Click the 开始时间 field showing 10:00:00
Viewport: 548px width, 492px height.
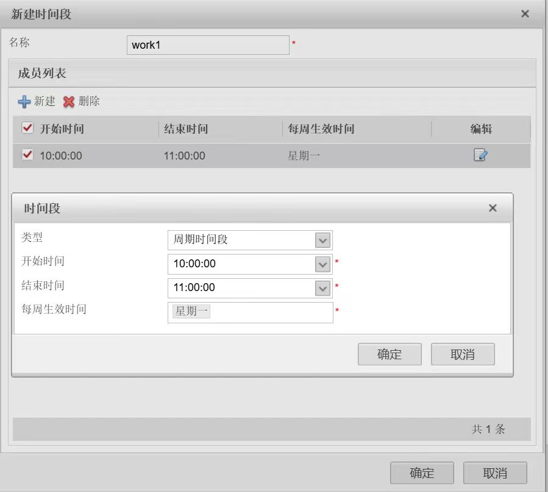pos(250,264)
